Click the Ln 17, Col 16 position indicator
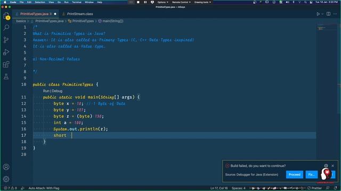This screenshot has height=191, width=341. 219,188
